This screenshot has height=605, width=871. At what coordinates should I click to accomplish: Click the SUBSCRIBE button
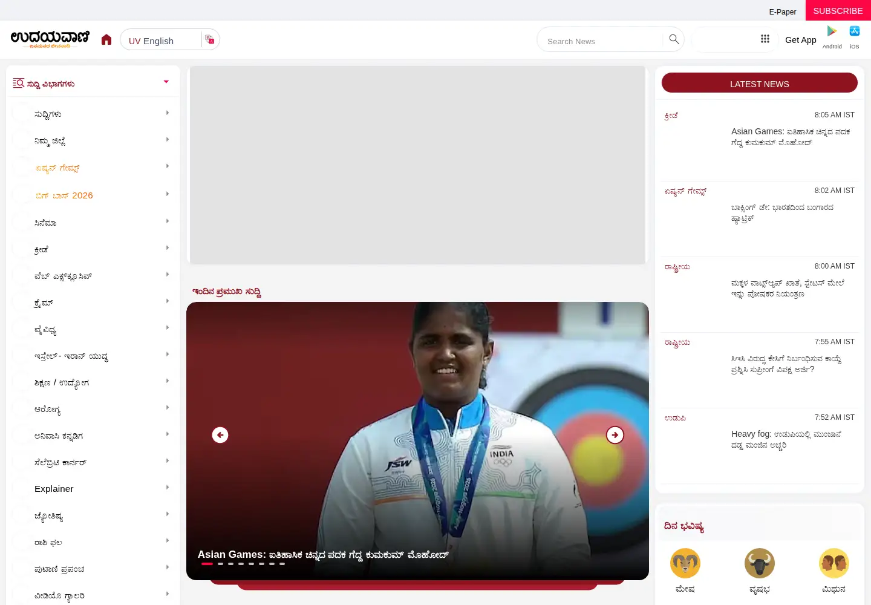[838, 10]
